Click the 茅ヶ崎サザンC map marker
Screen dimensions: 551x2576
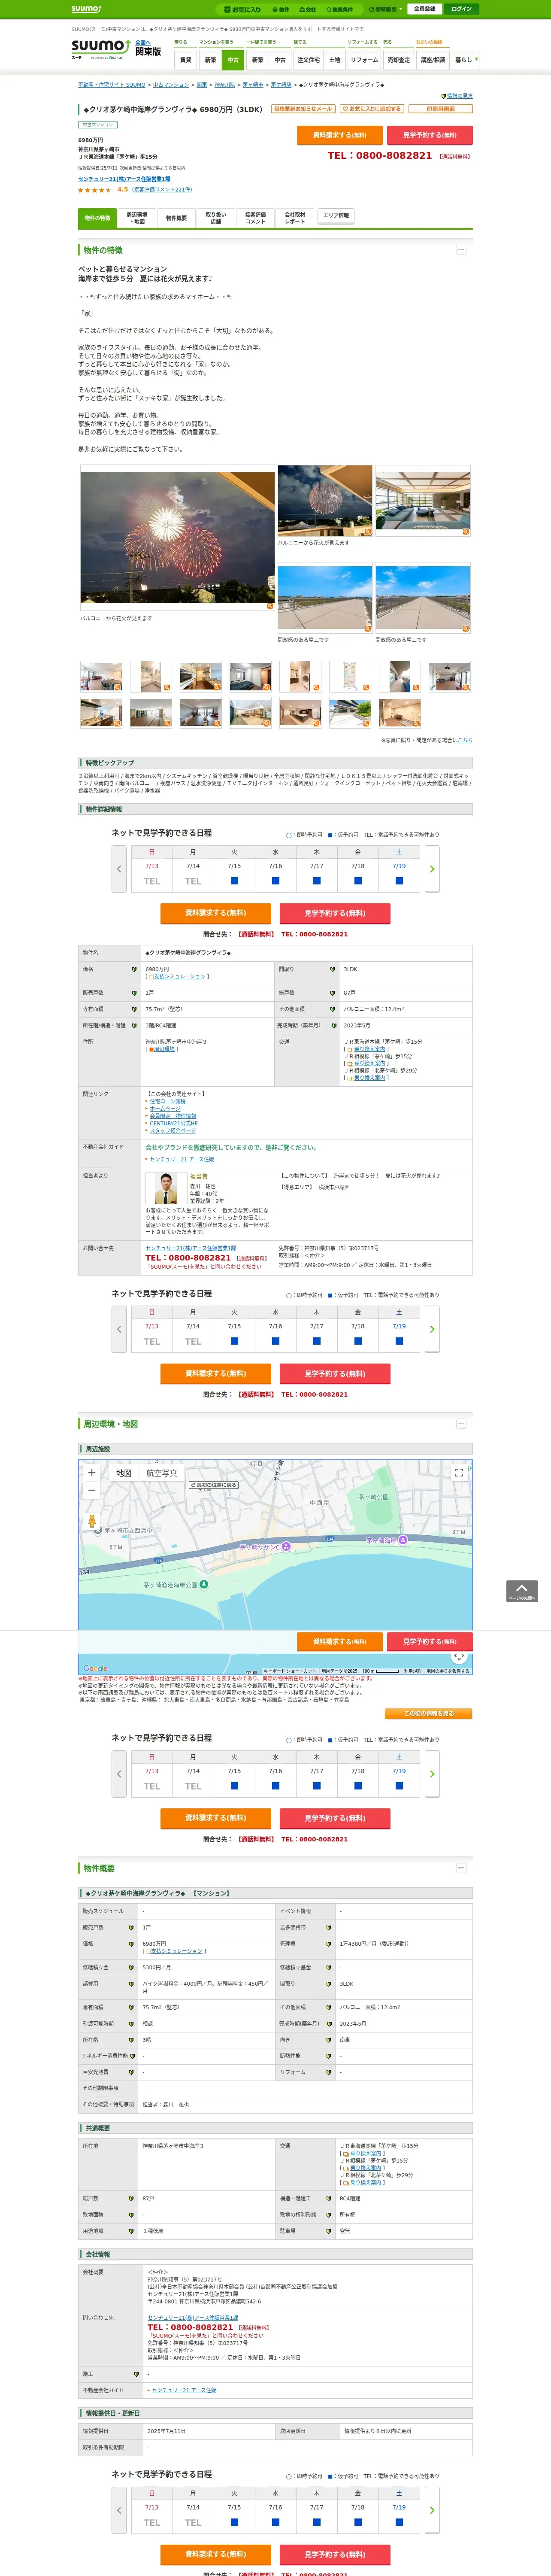[286, 1546]
